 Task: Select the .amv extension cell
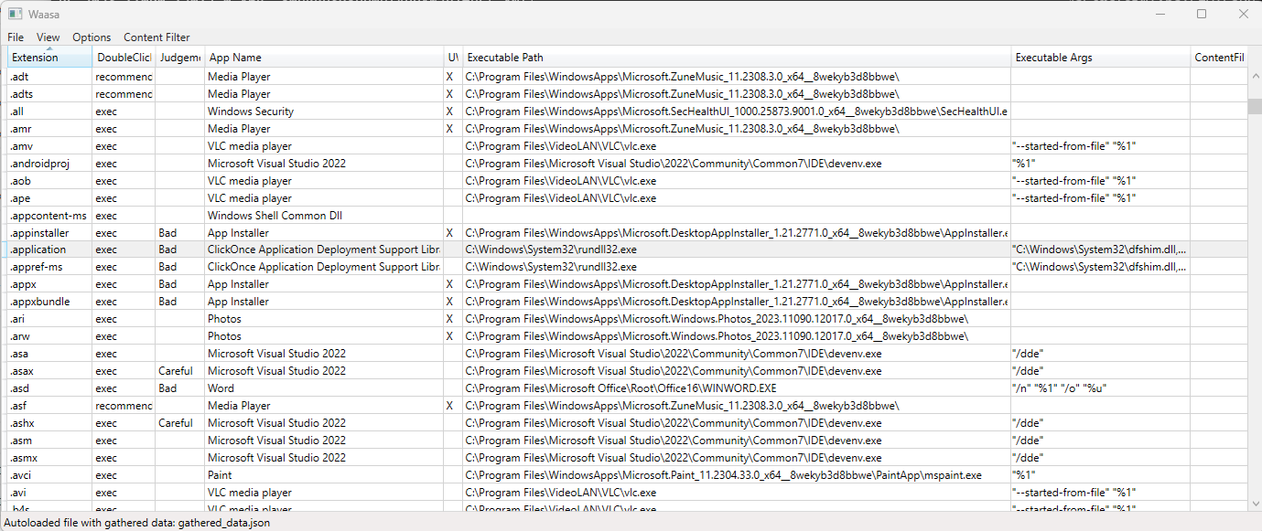point(49,146)
